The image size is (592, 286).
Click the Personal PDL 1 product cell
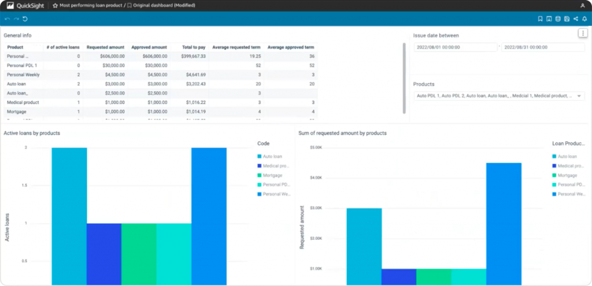click(22, 66)
